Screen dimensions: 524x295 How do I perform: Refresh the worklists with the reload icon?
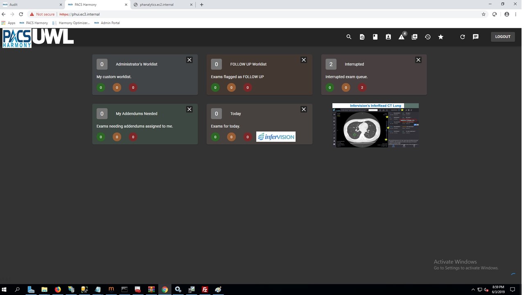[462, 37]
